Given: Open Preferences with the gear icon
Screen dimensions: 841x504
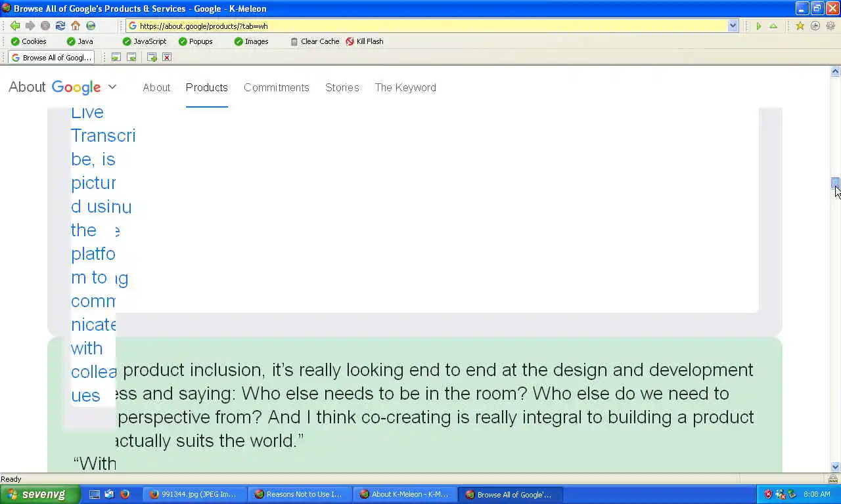Looking at the screenshot, I should coord(830,26).
